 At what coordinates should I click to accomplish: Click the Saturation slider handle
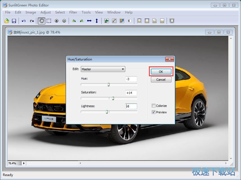tap(113, 98)
